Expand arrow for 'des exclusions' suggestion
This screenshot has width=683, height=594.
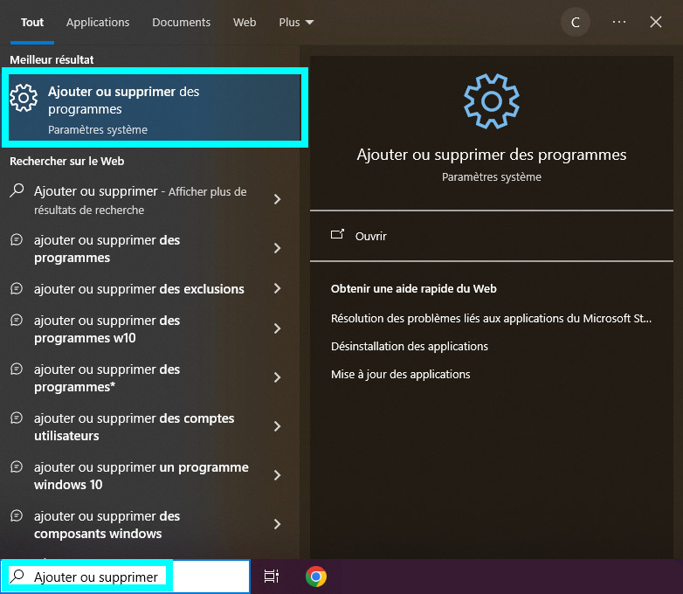[x=277, y=288]
